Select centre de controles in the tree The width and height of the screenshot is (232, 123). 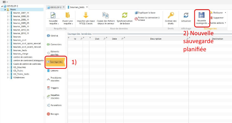point(23,57)
